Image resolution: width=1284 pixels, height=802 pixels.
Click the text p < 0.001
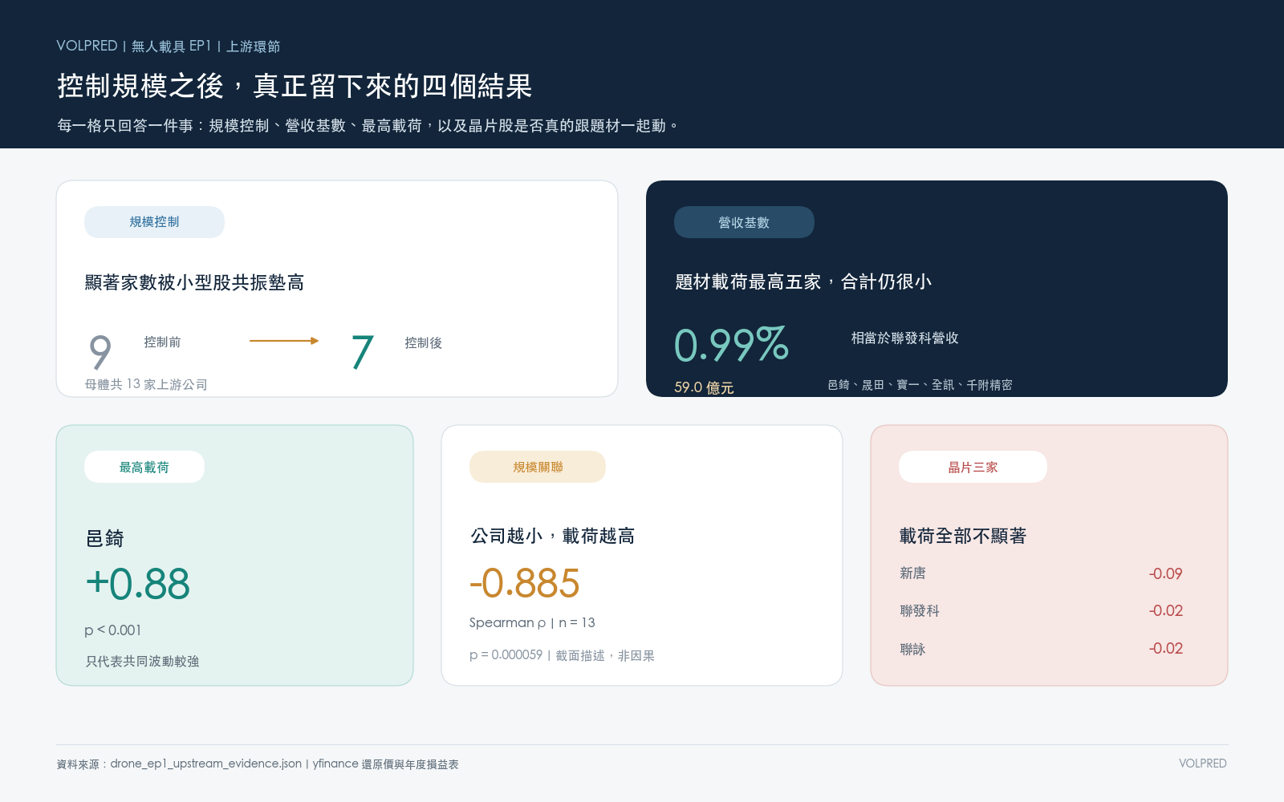[x=112, y=630]
